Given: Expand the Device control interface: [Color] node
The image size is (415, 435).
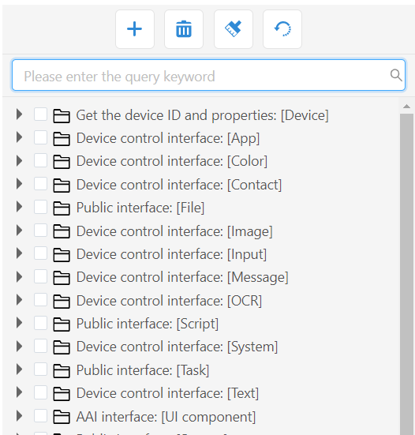Looking at the screenshot, I should (19, 160).
